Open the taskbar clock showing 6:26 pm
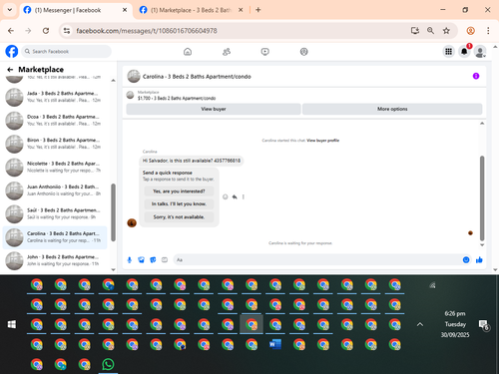The width and height of the screenshot is (499, 374). [x=455, y=324]
